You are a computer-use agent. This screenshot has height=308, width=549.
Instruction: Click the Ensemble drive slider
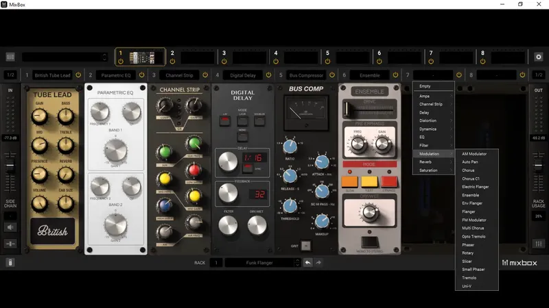[x=347, y=109]
